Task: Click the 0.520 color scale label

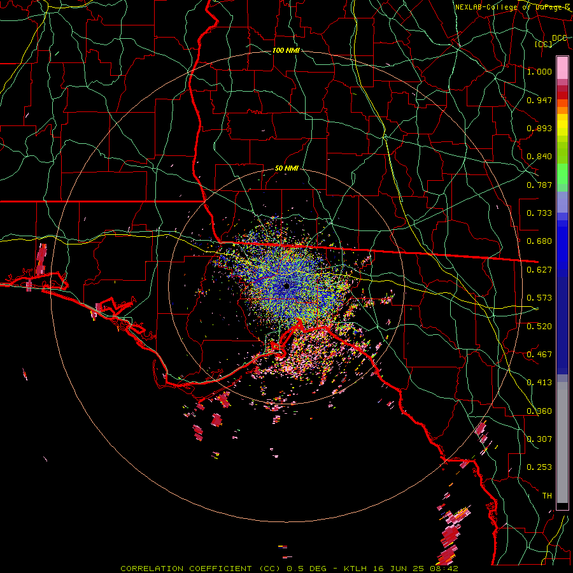Action: coord(539,327)
